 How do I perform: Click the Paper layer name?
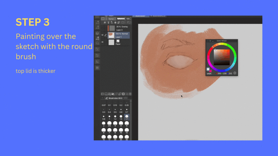point(118,44)
